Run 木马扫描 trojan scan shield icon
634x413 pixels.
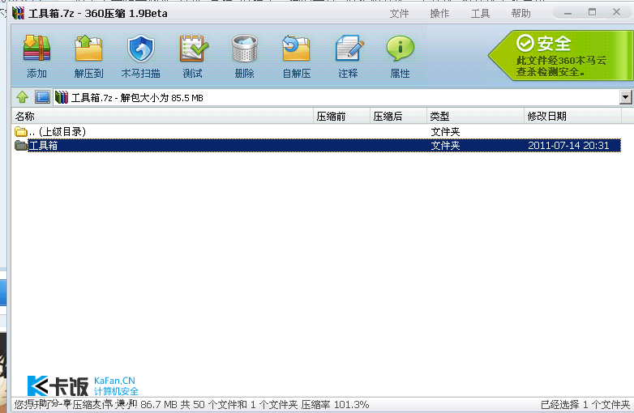[x=141, y=49]
